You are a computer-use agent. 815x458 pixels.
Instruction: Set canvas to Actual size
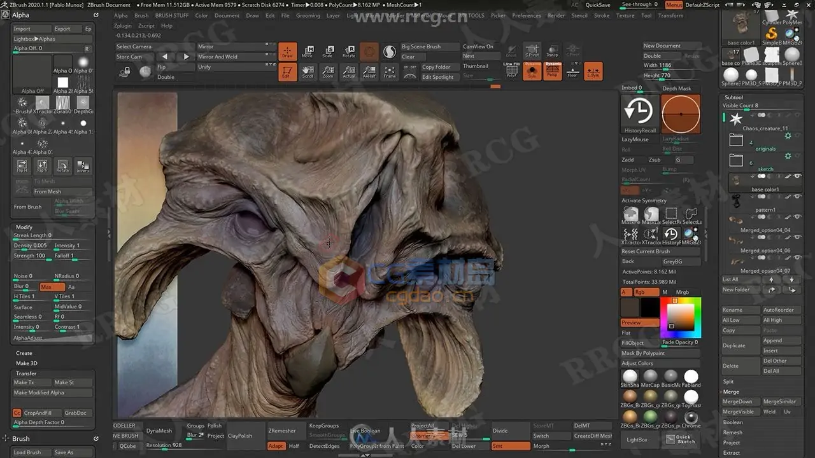point(349,72)
